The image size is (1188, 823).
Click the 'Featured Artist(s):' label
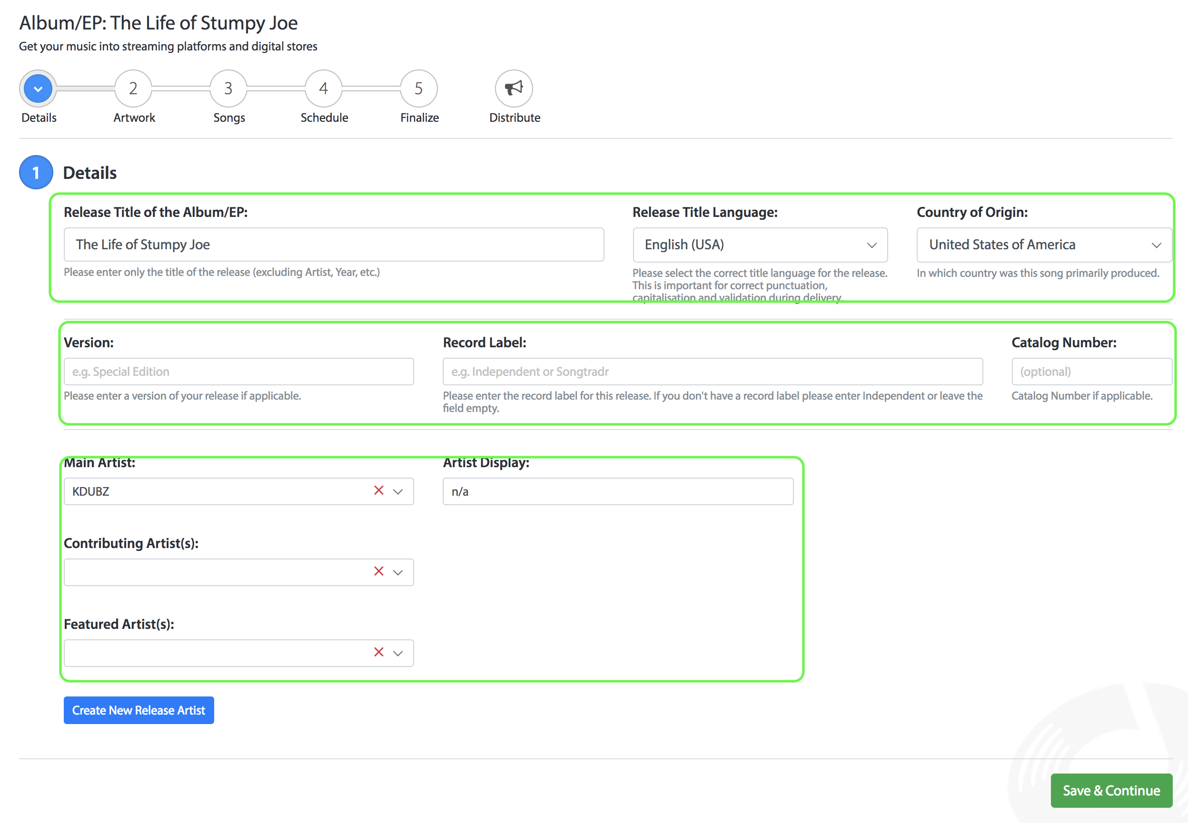coord(119,625)
